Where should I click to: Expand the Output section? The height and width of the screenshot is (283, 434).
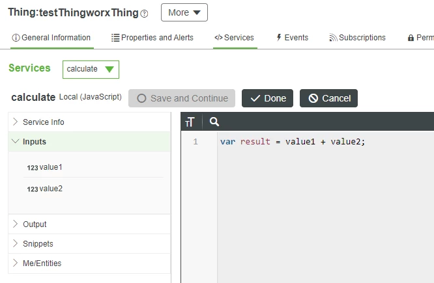tap(89, 224)
